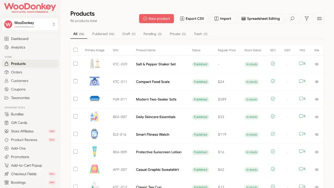
Task: Click the SKU text KTC-011
Action: 120,82
